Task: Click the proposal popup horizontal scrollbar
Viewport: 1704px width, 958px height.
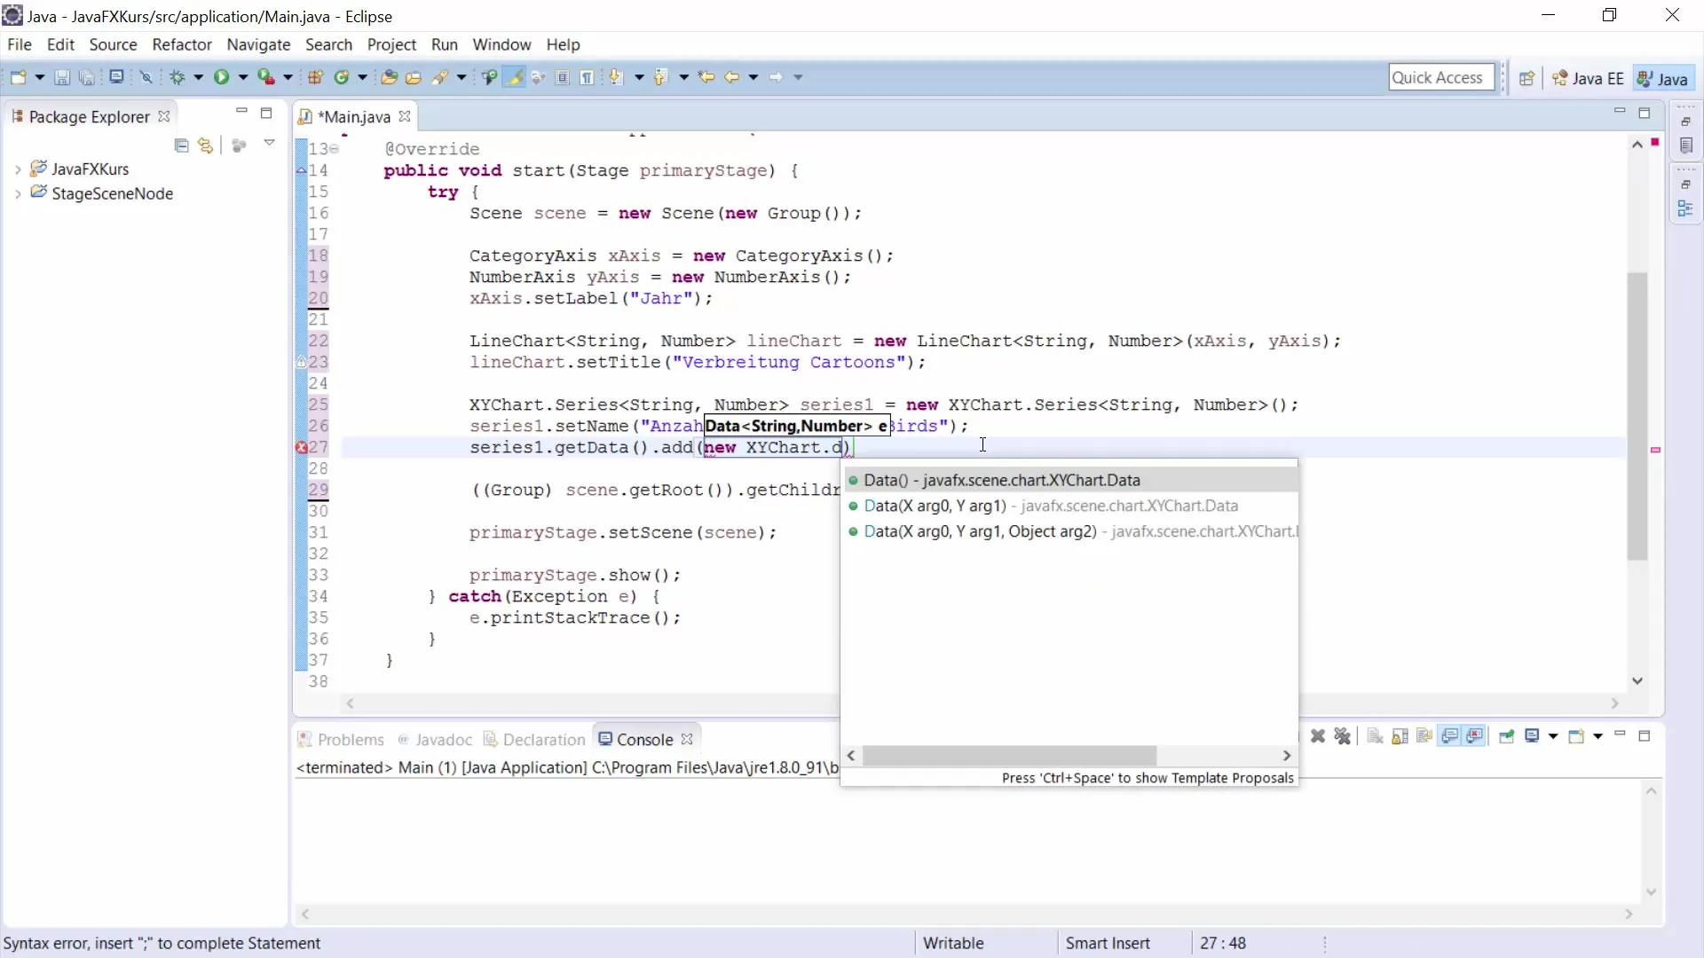Action: pos(1009,755)
